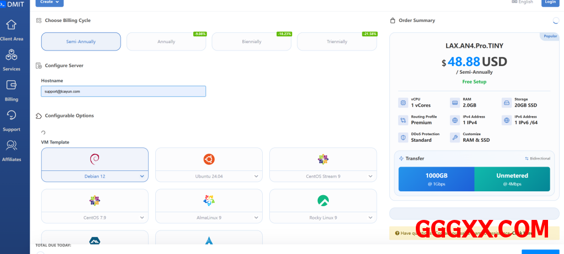Click the Debian logo icon
The width and height of the screenshot is (564, 254).
point(95,159)
